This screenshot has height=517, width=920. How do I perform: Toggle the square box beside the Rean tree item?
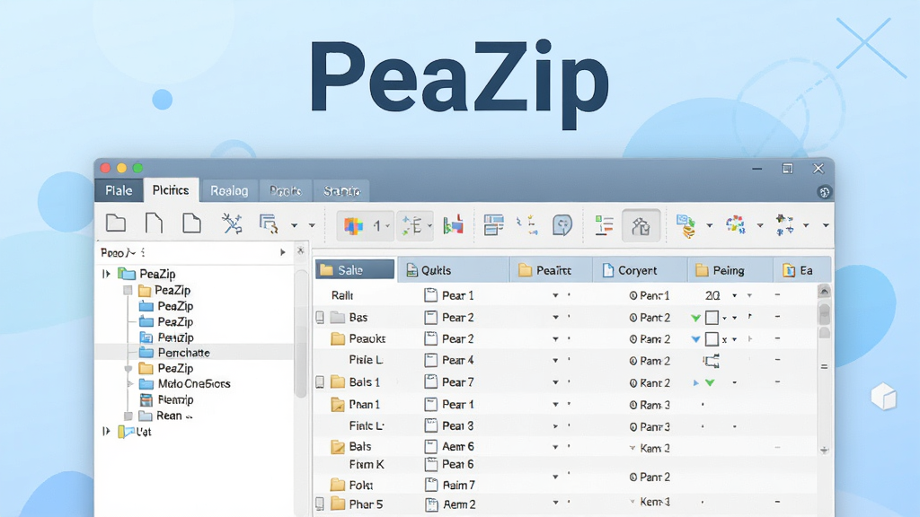click(x=128, y=416)
